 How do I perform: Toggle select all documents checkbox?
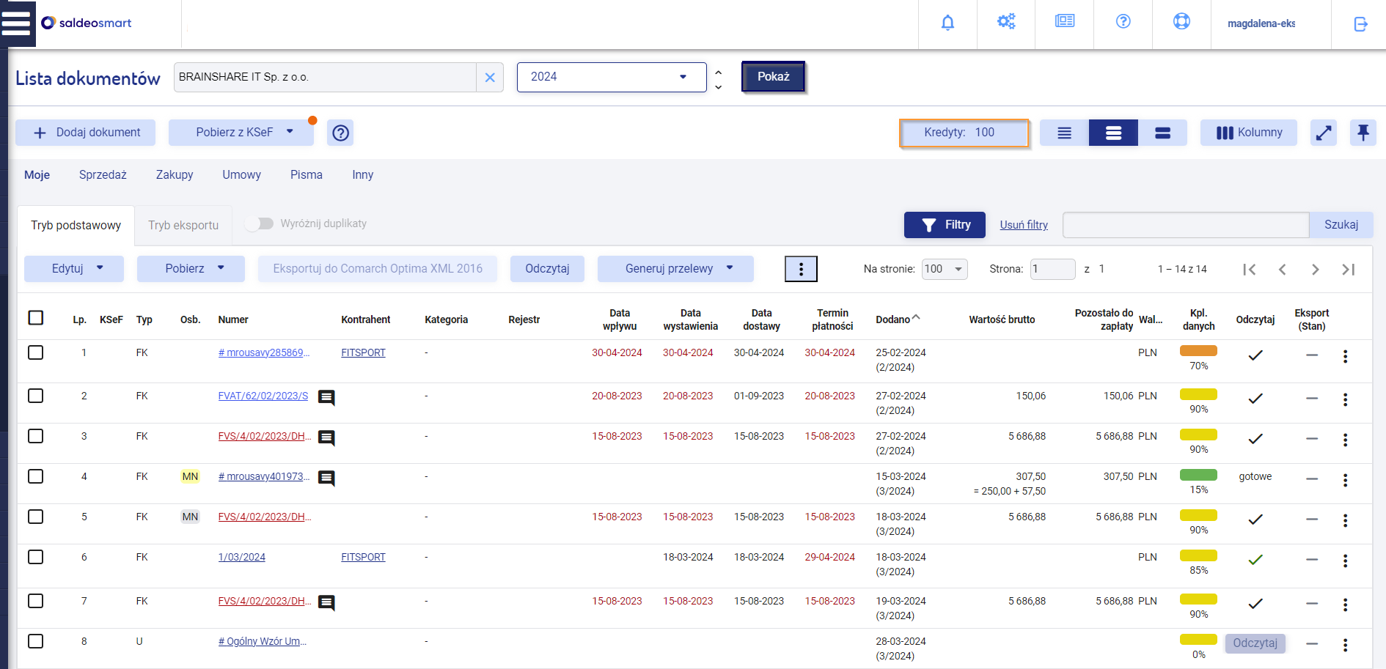[x=35, y=317]
